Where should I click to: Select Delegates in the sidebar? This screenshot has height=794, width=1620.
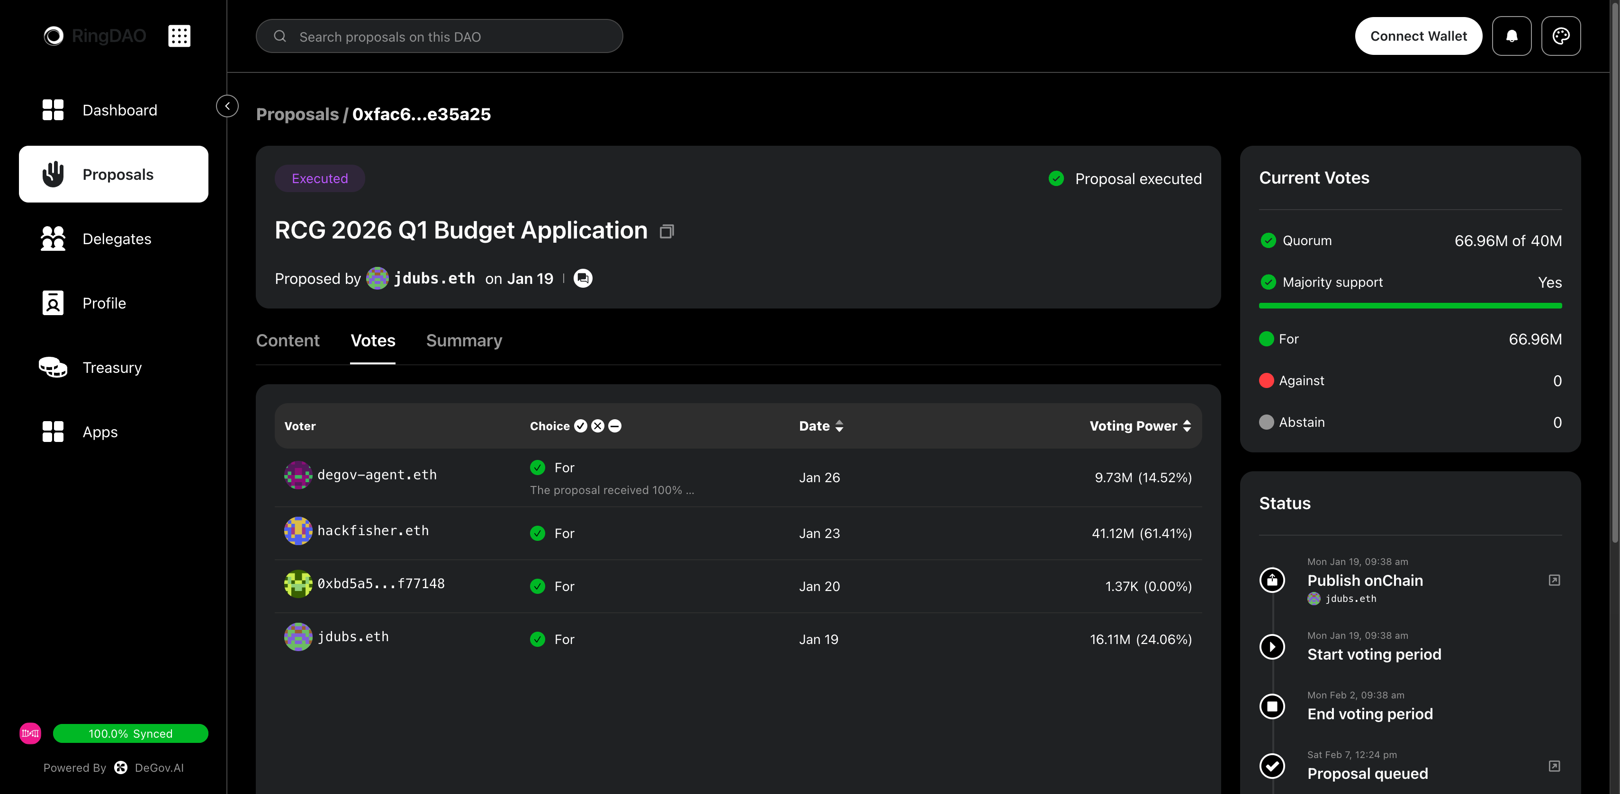117,238
